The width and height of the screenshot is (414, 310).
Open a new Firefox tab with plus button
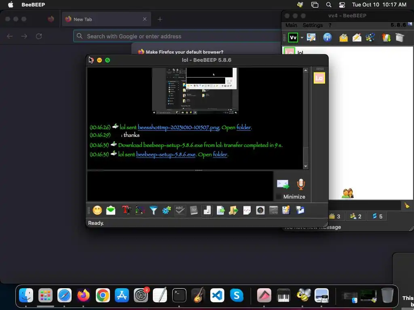coord(160,19)
